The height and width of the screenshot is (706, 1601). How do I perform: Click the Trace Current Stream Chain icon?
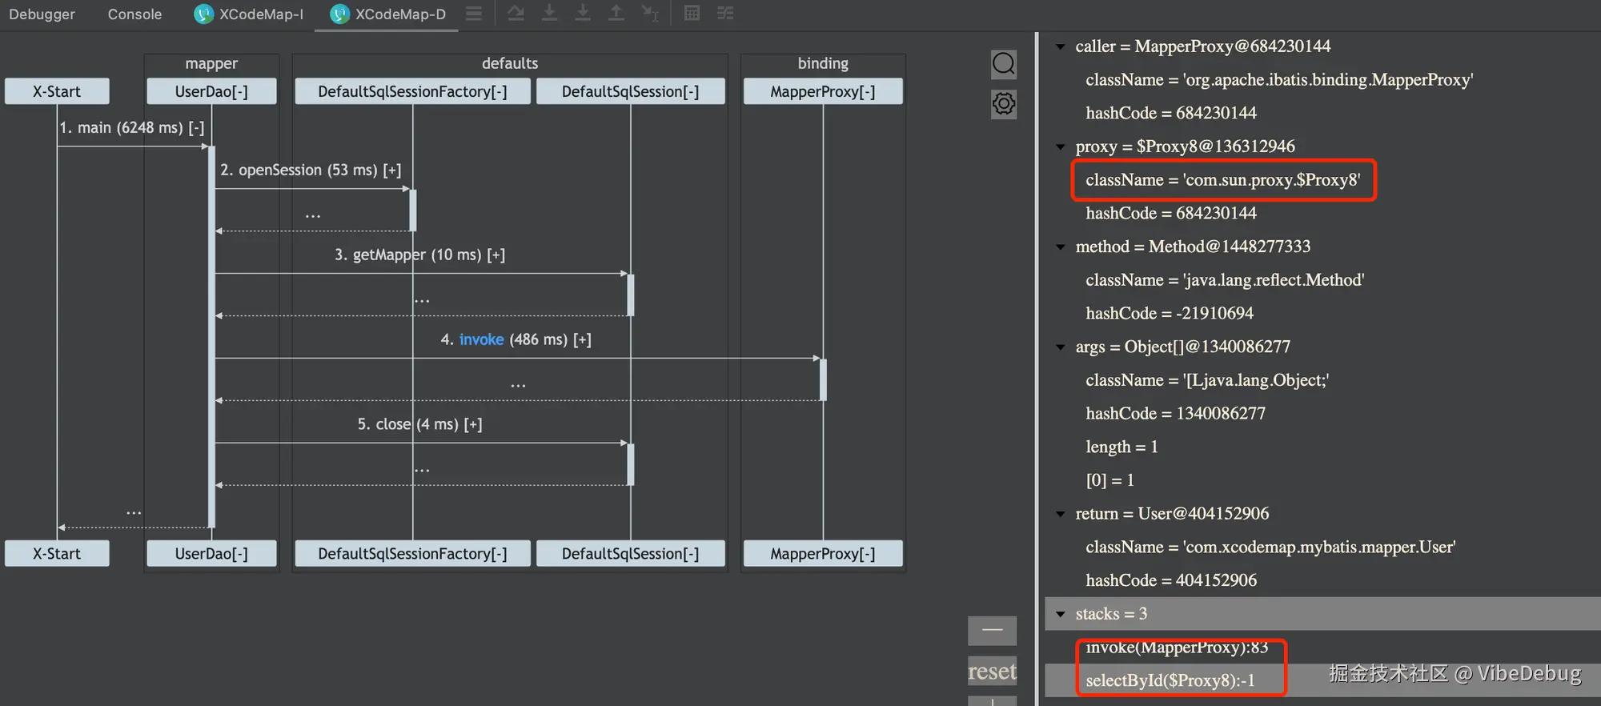tap(725, 14)
